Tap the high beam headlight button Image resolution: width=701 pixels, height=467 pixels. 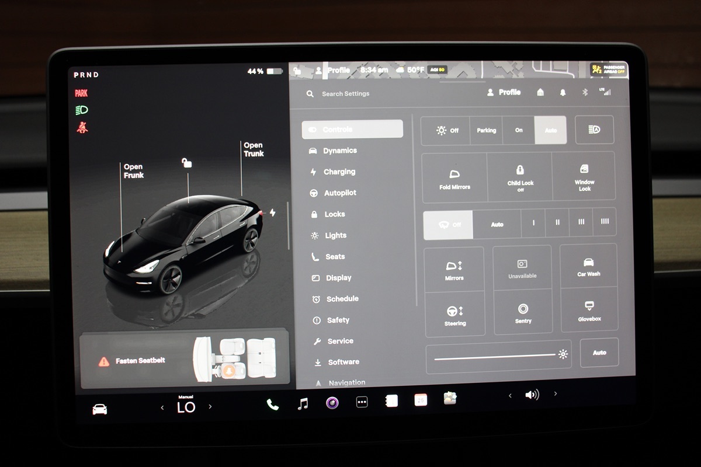594,130
